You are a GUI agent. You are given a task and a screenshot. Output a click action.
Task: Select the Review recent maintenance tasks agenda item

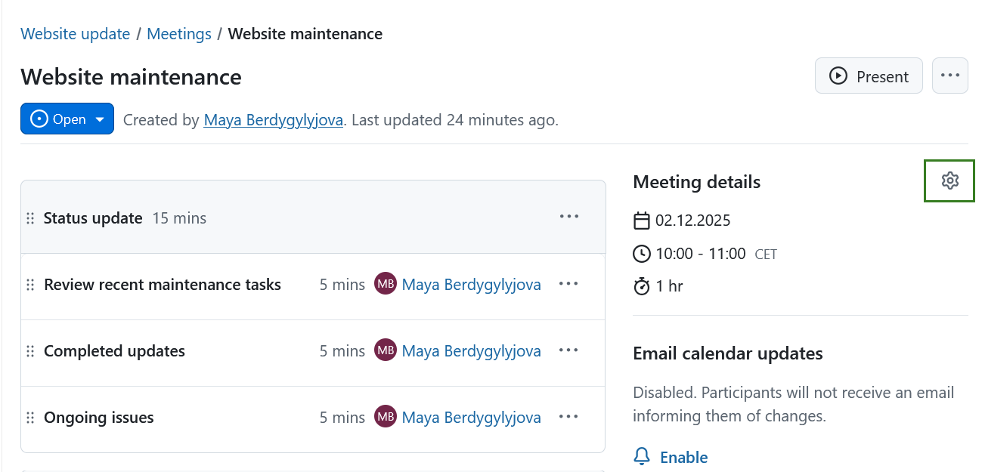point(163,285)
